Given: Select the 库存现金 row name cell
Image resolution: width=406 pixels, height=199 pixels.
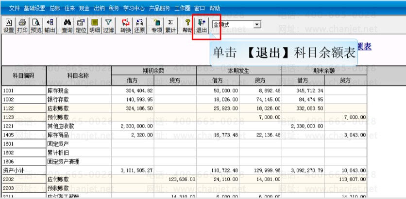Looking at the screenshot, I should tap(79, 91).
